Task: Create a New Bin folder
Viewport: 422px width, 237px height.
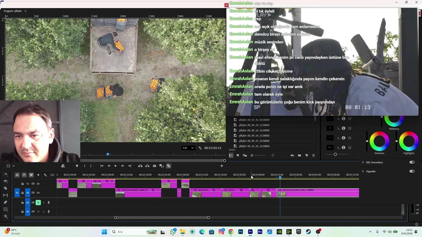Action: (x=299, y=155)
